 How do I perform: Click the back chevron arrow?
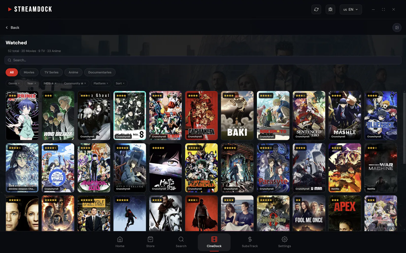[x=7, y=28]
